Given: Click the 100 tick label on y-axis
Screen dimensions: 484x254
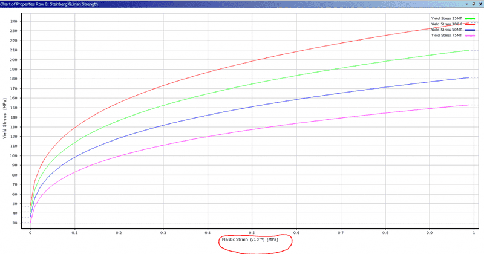Looking at the screenshot, I should coord(15,156).
